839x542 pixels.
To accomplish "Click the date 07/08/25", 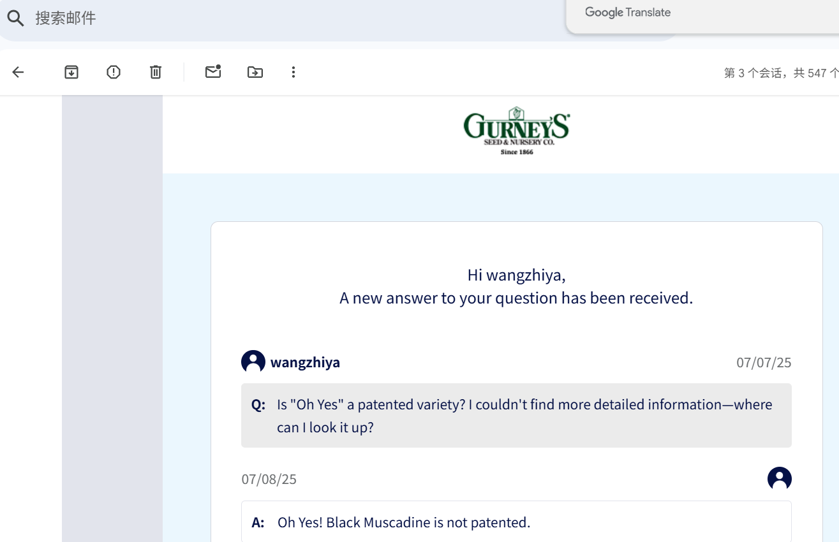I will 269,480.
